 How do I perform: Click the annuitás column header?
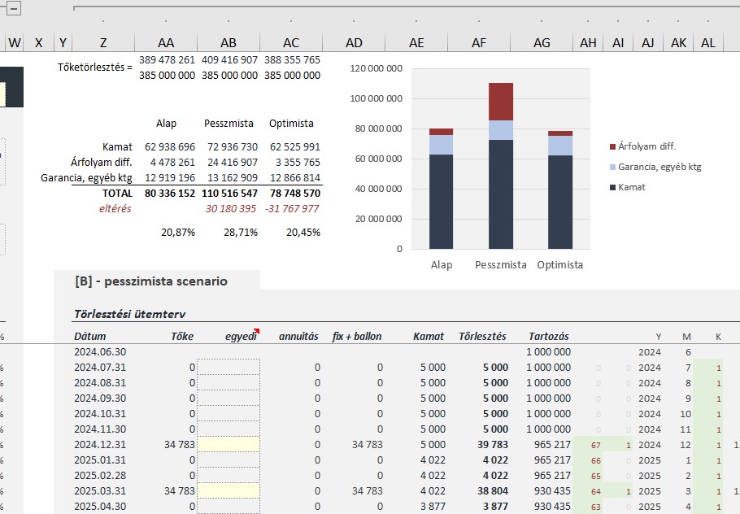pyautogui.click(x=298, y=336)
